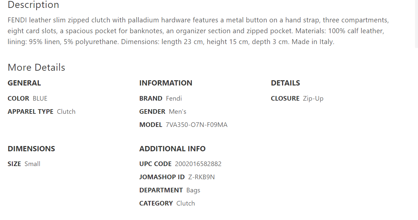Screen dimensions: 418x220
Task: Click the BLUE color value
Action: pos(40,98)
